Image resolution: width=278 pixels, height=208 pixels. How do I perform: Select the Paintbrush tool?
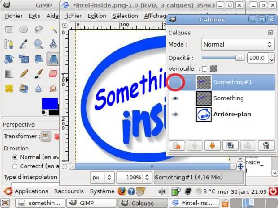(38, 74)
